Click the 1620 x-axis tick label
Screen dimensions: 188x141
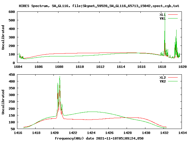182,67
